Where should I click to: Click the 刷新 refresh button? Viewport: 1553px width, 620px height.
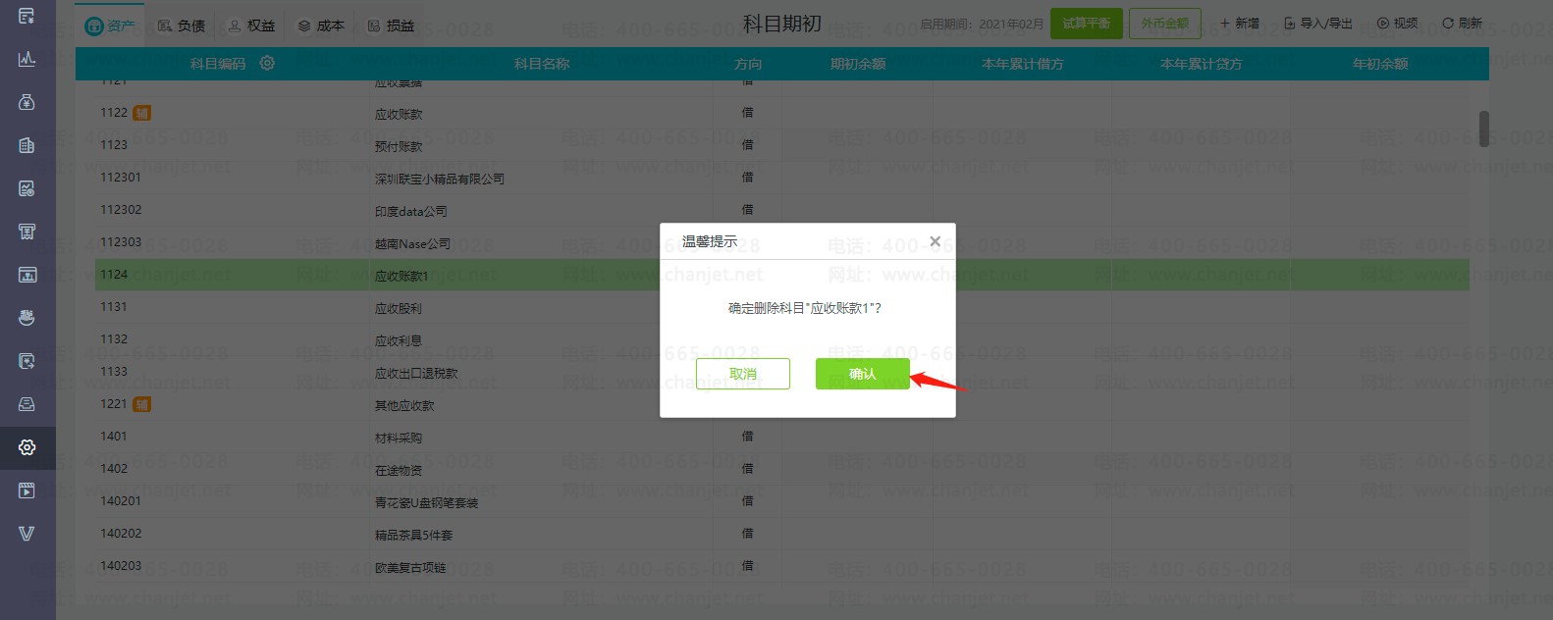pos(1462,23)
